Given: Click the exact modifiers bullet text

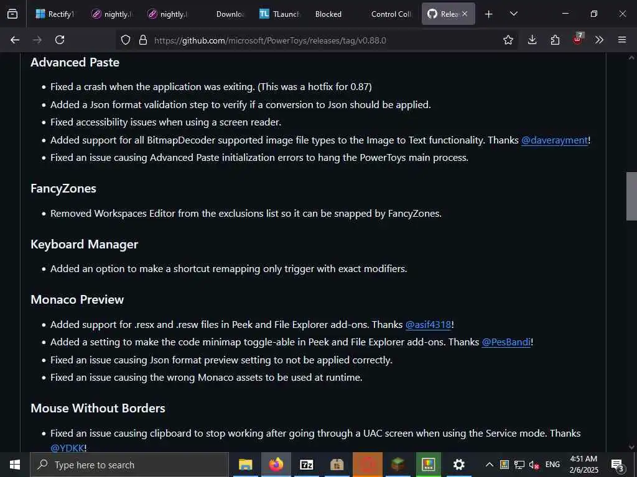Looking at the screenshot, I should [x=229, y=269].
